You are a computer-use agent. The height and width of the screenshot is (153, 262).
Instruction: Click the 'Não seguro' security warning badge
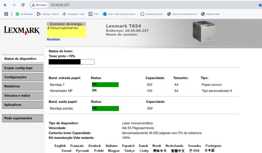tap(39, 5)
